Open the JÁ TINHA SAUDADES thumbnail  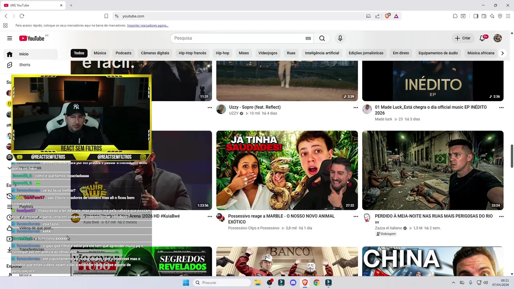287,170
